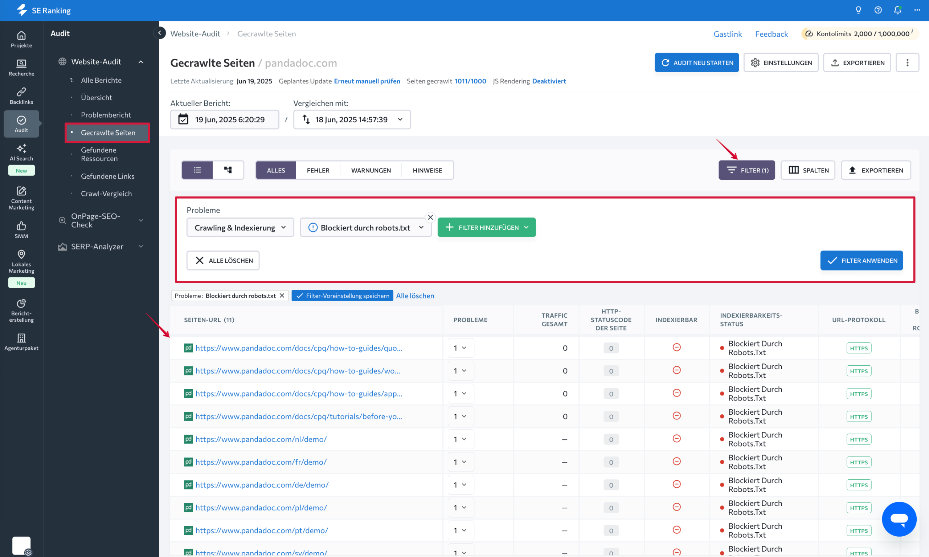Select the WARNUNGEN tab
This screenshot has width=929, height=557.
coord(371,170)
